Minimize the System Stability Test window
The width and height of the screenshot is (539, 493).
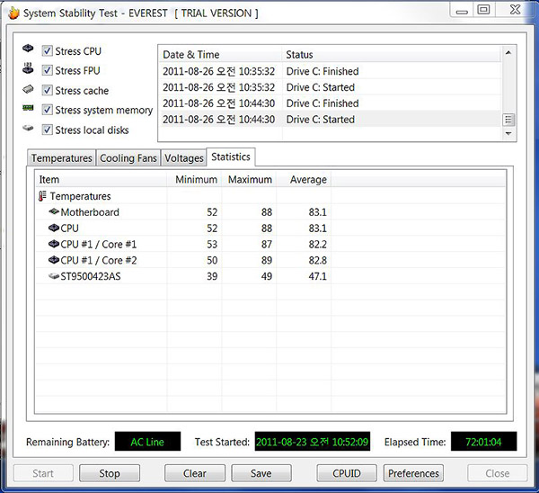coord(462,11)
